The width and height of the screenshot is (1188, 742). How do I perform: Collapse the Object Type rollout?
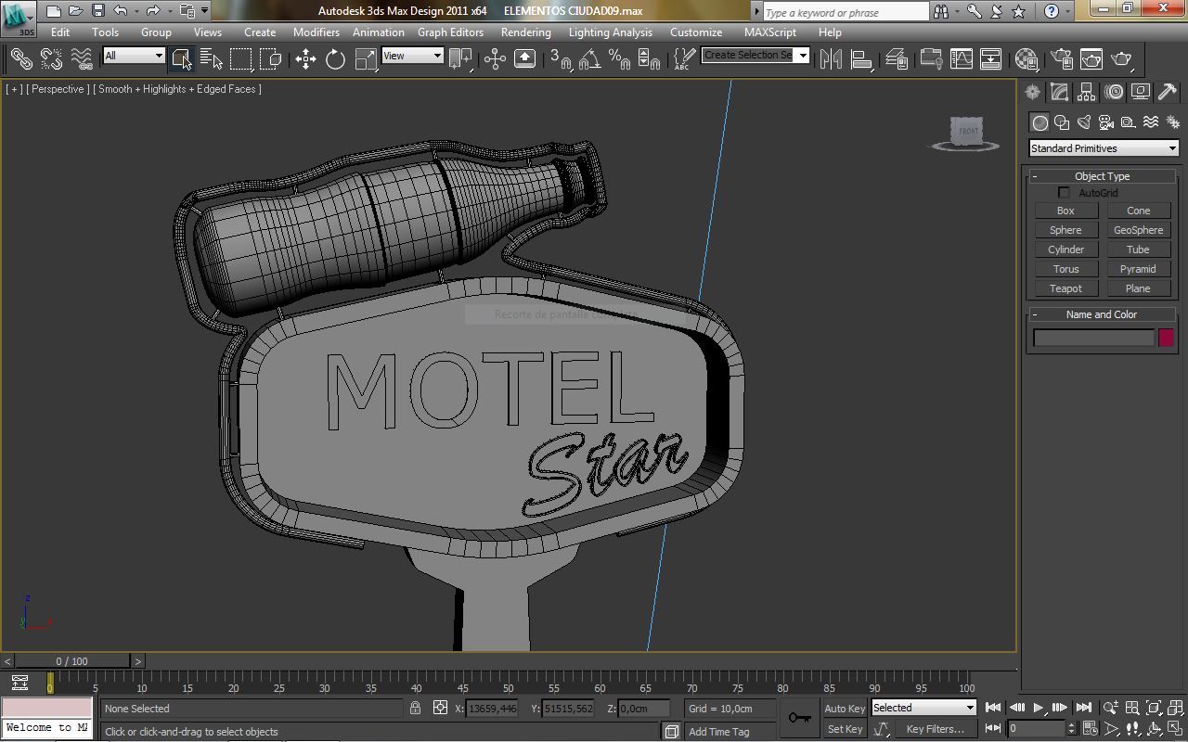[1102, 176]
